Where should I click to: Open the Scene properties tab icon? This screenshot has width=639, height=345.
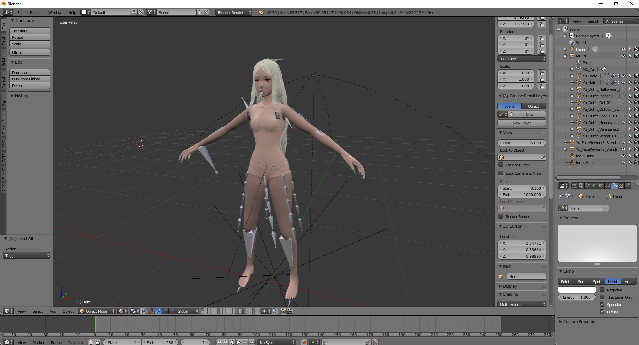(x=588, y=186)
